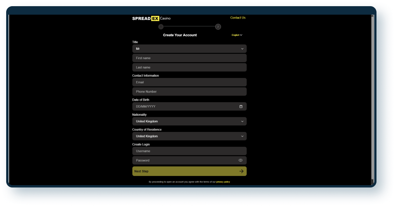This screenshot has width=395, height=206.
Task: Click the Date of Birth label
Action: 140,100
